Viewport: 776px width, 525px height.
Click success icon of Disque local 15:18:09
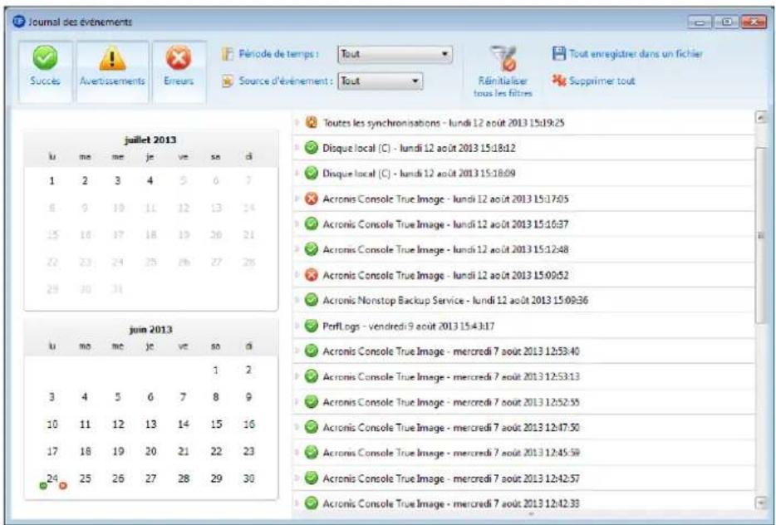point(311,173)
